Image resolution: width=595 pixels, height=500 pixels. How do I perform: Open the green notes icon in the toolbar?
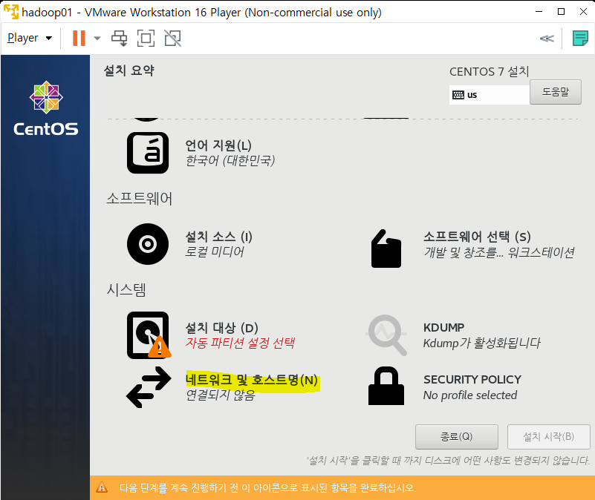pyautogui.click(x=580, y=39)
